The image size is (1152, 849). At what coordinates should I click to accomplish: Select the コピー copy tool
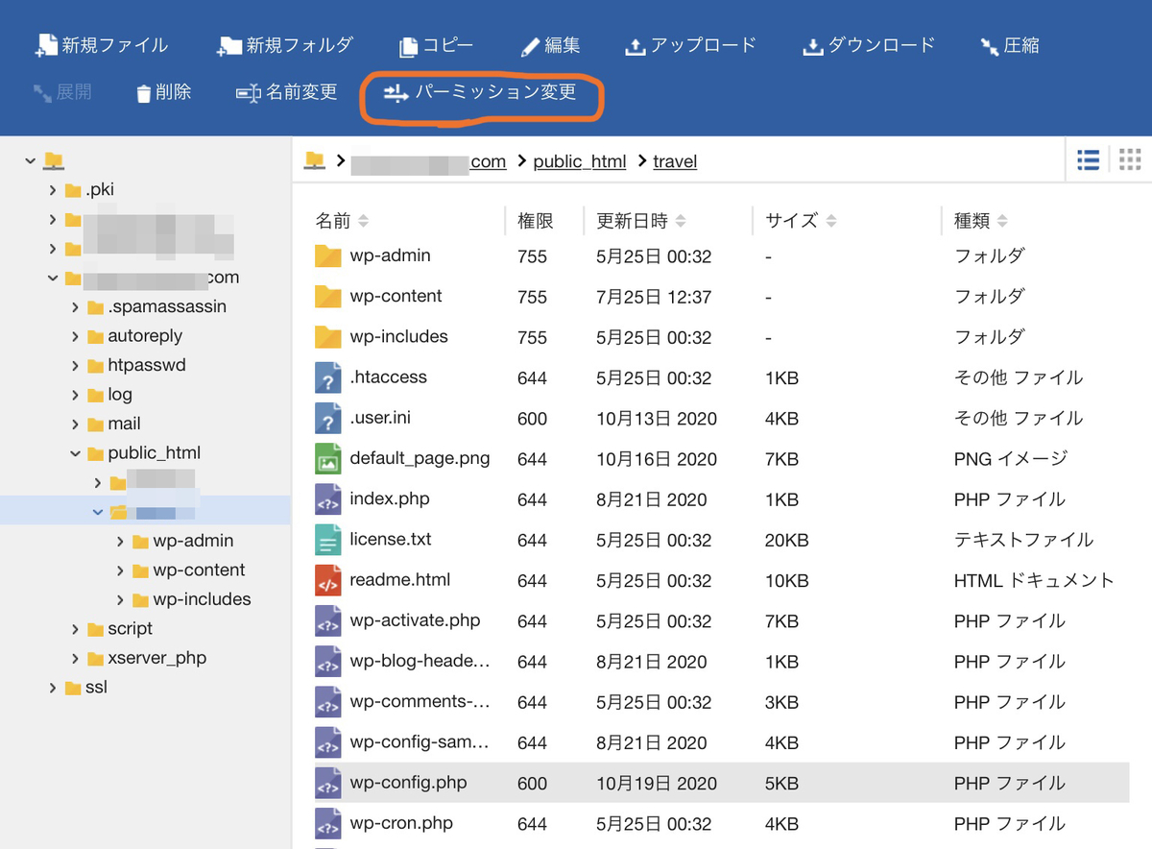[x=435, y=45]
